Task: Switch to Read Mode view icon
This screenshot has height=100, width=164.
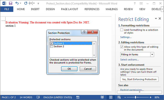Action: pos(102,97)
